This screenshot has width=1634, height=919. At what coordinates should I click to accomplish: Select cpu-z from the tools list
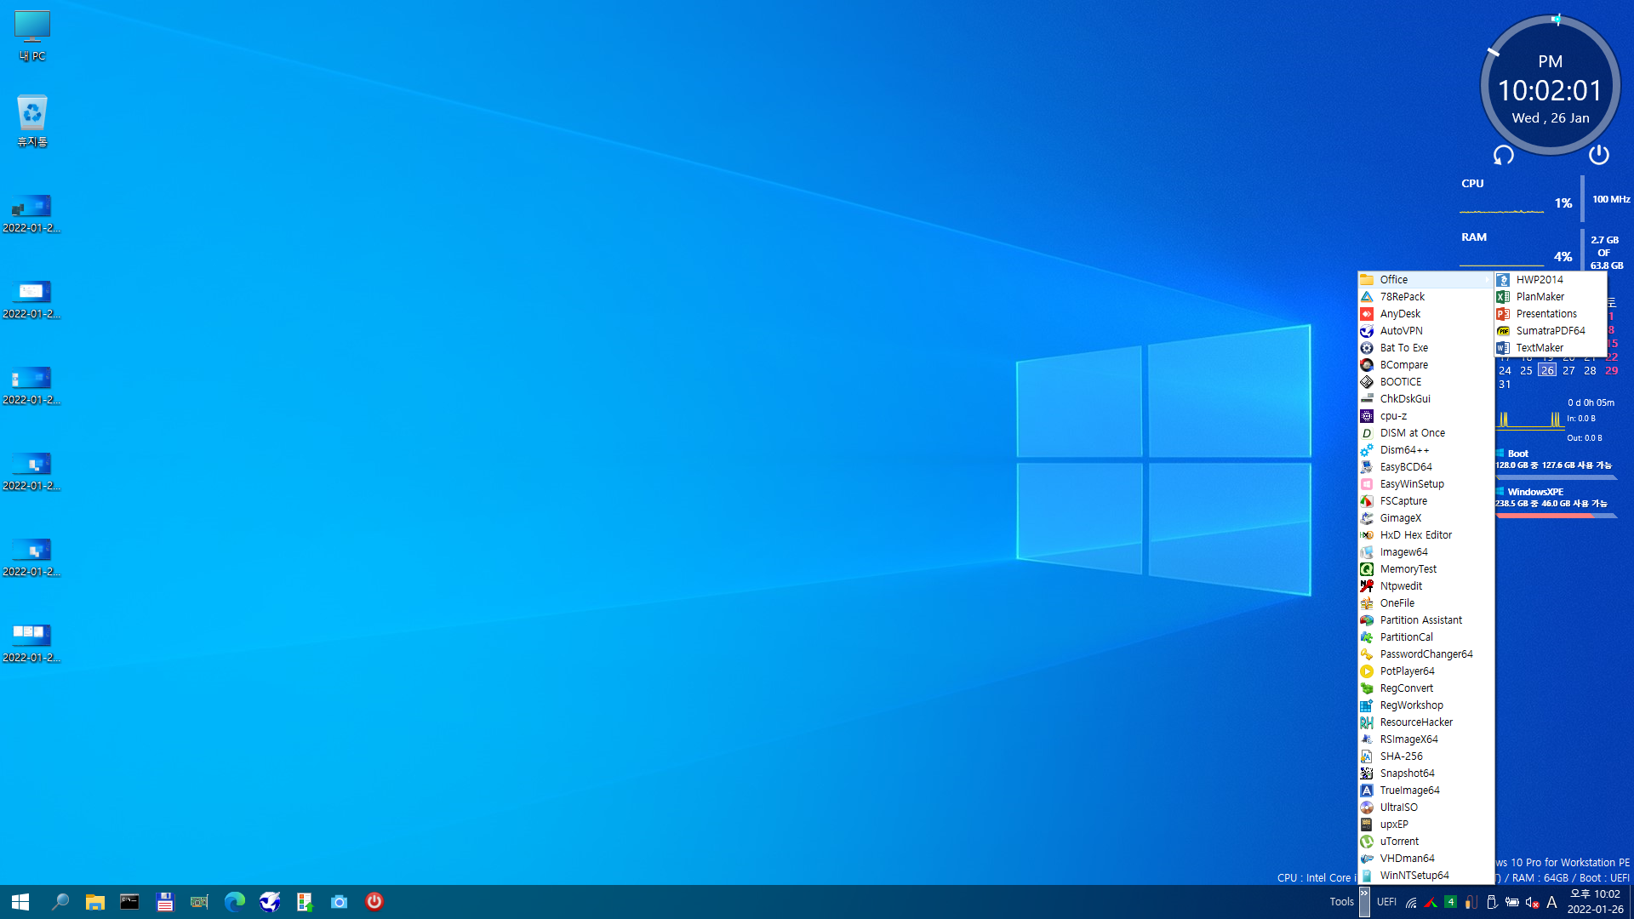(x=1425, y=416)
